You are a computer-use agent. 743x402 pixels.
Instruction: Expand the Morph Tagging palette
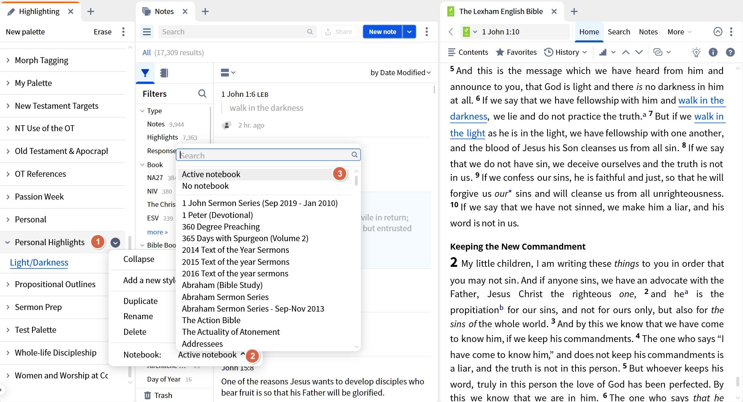pyautogui.click(x=8, y=60)
